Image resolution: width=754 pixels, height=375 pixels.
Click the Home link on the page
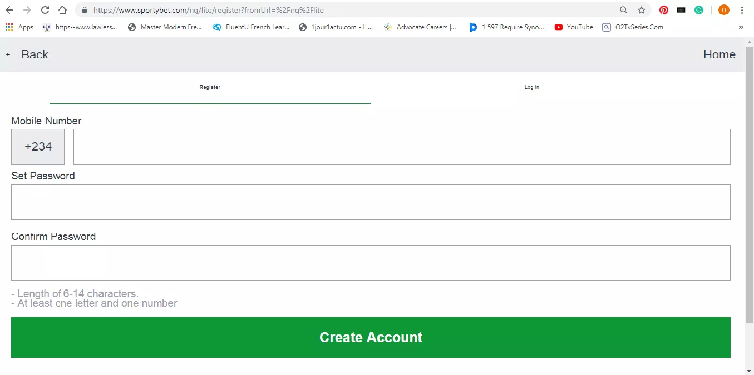pyautogui.click(x=719, y=54)
